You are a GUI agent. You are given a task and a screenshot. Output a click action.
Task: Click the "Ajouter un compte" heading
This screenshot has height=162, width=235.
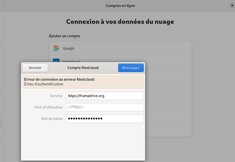point(64,36)
